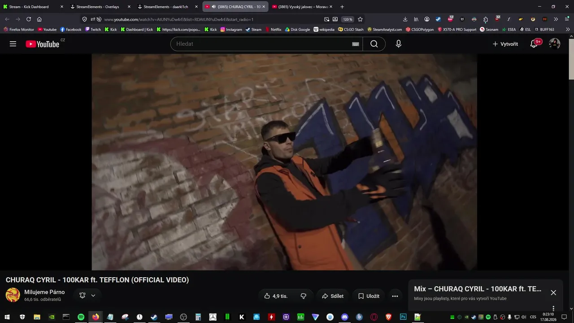Open Firefox library icon
The height and width of the screenshot is (323, 574).
pos(416,19)
